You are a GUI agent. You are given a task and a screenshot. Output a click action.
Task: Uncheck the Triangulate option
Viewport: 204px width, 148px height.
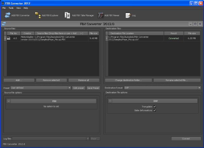point(155,107)
